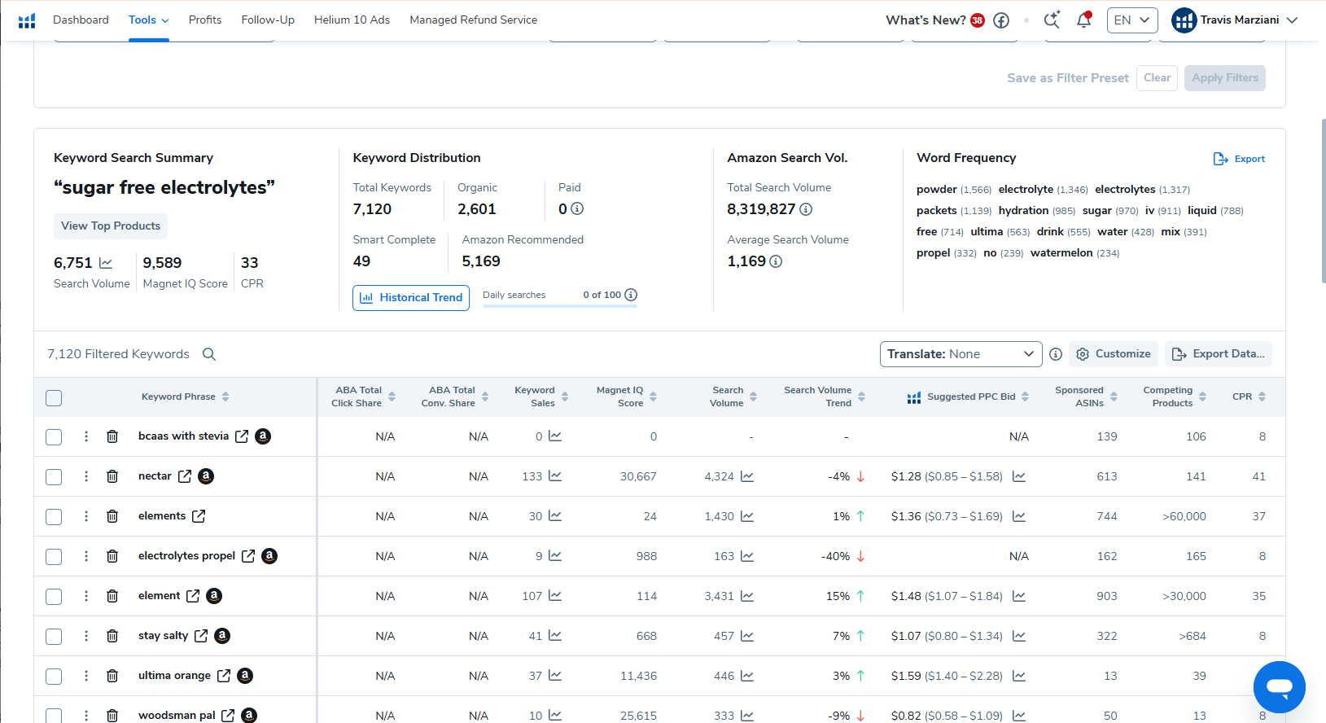Click the page vertical scrollbar
The width and height of the screenshot is (1326, 723).
click(1323, 201)
